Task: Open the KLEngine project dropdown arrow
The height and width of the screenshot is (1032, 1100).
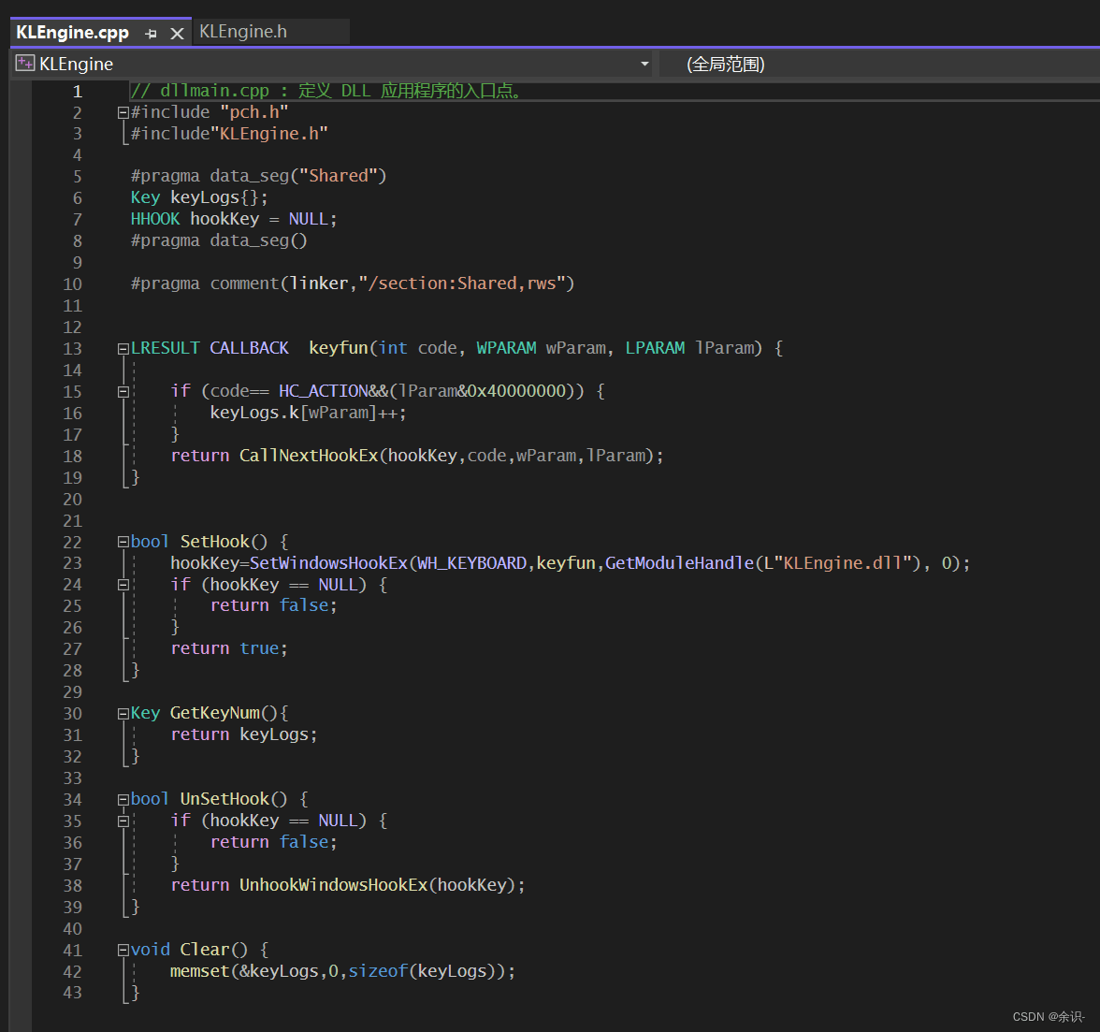Action: pyautogui.click(x=644, y=64)
